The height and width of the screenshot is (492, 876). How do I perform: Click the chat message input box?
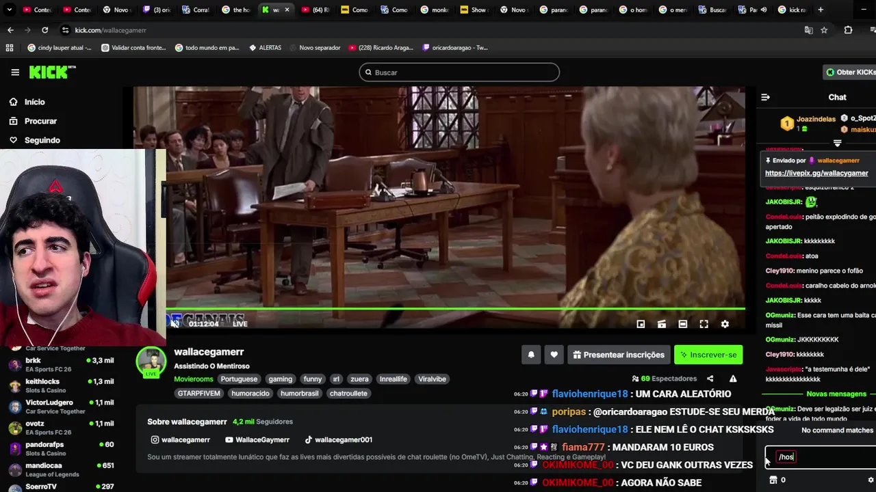pos(821,456)
